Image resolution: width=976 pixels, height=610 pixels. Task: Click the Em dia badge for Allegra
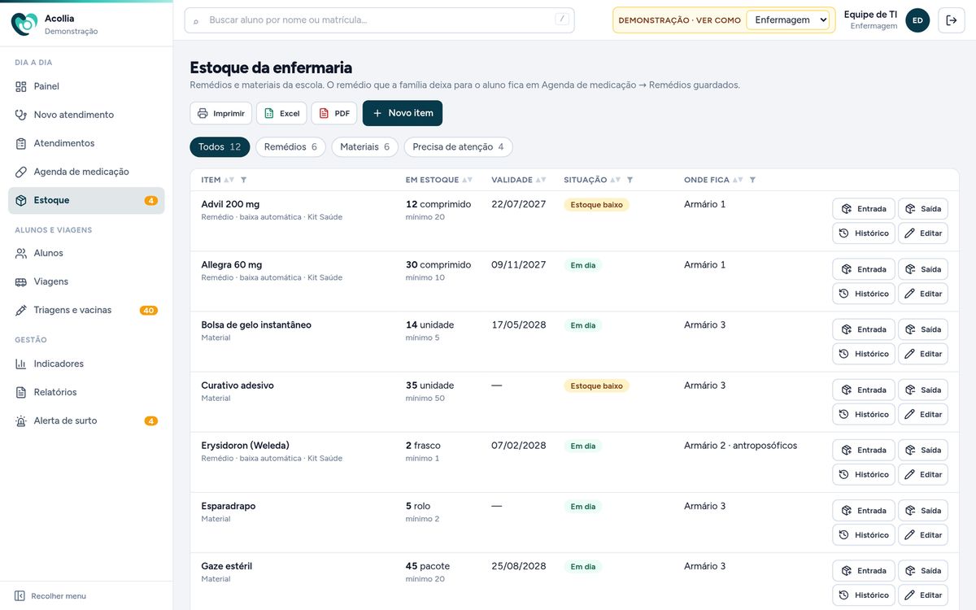pos(582,265)
